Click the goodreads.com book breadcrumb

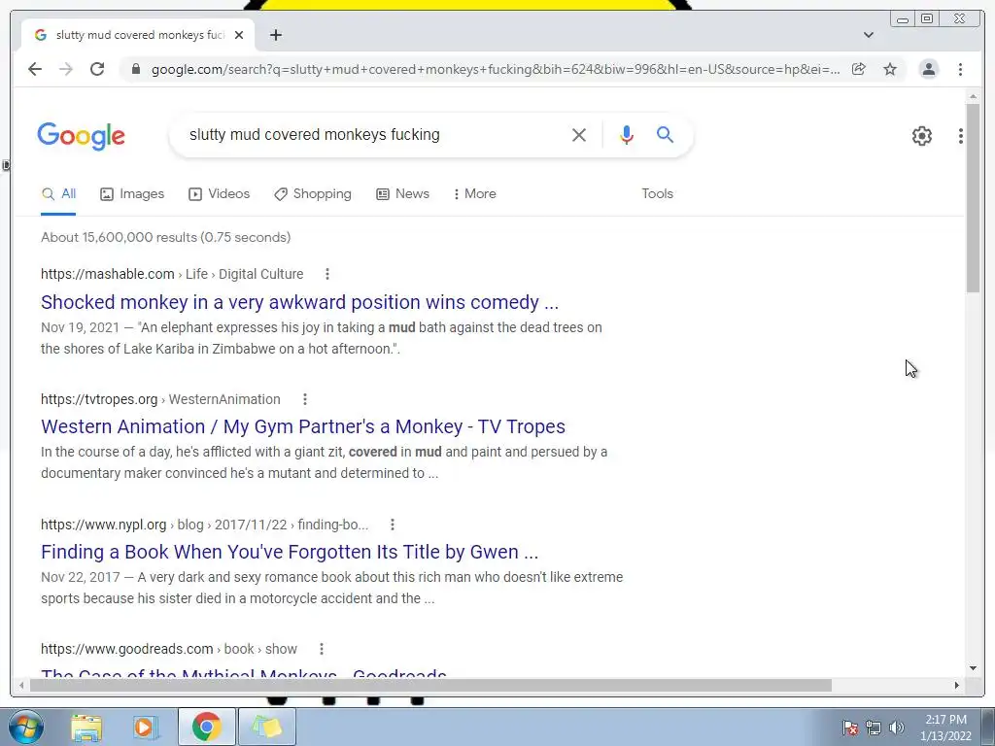pos(169,649)
